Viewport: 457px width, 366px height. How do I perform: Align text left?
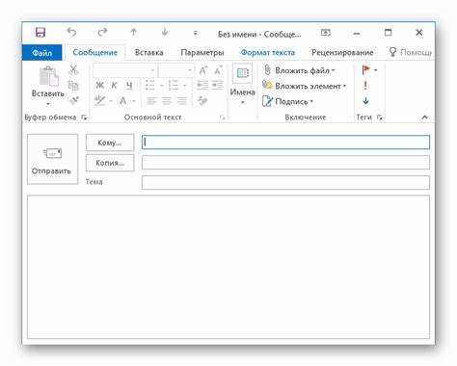click(150, 101)
